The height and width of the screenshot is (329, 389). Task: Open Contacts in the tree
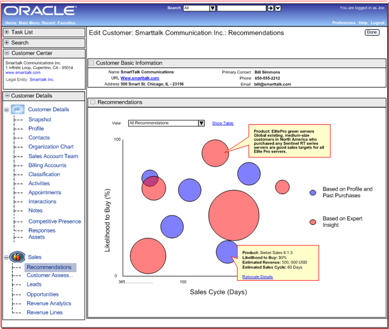[x=39, y=138]
